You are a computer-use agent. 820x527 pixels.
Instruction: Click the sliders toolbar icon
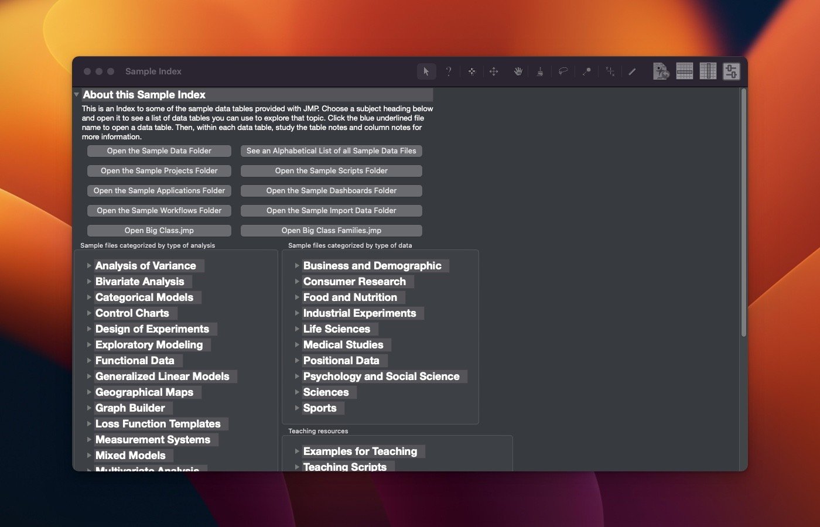pyautogui.click(x=731, y=71)
